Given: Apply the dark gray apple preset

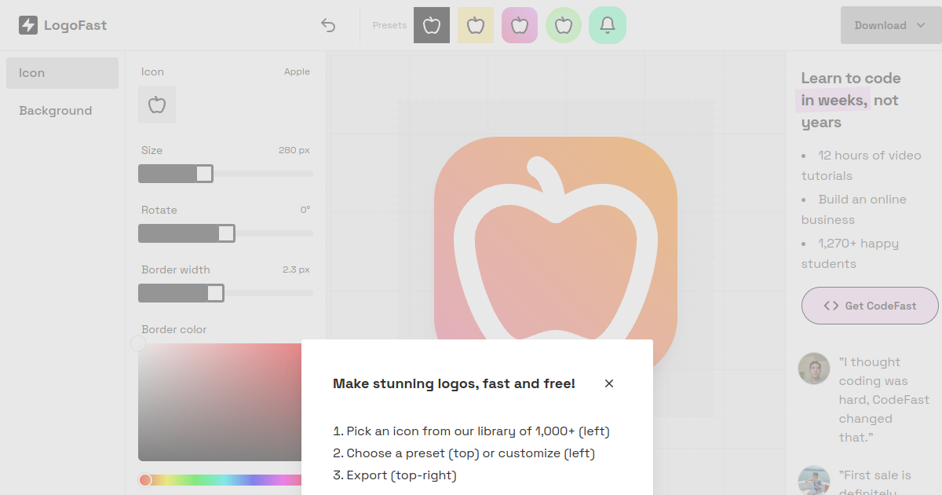Looking at the screenshot, I should click(x=432, y=25).
